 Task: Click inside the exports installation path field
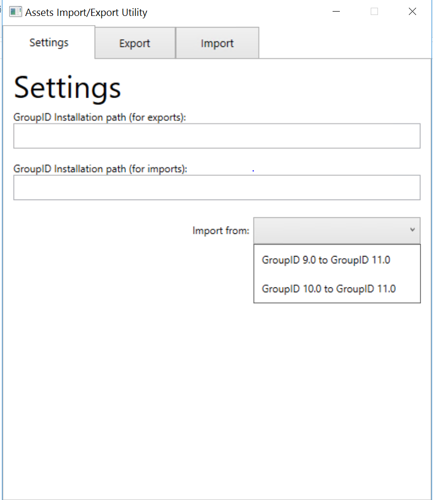click(x=217, y=136)
